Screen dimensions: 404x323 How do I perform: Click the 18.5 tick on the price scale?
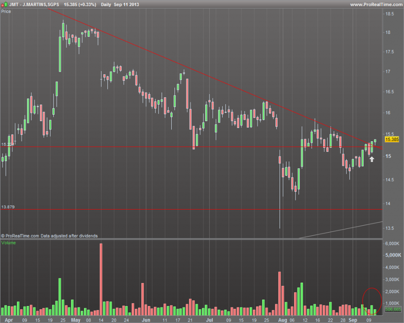pyautogui.click(x=390, y=14)
